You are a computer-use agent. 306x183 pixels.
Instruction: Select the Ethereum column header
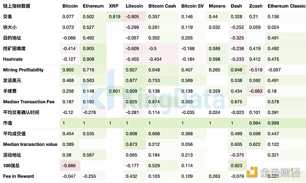point(93,6)
